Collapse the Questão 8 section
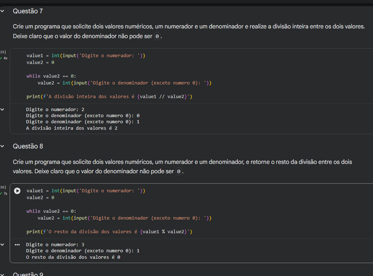The image size is (373, 276). (3, 146)
